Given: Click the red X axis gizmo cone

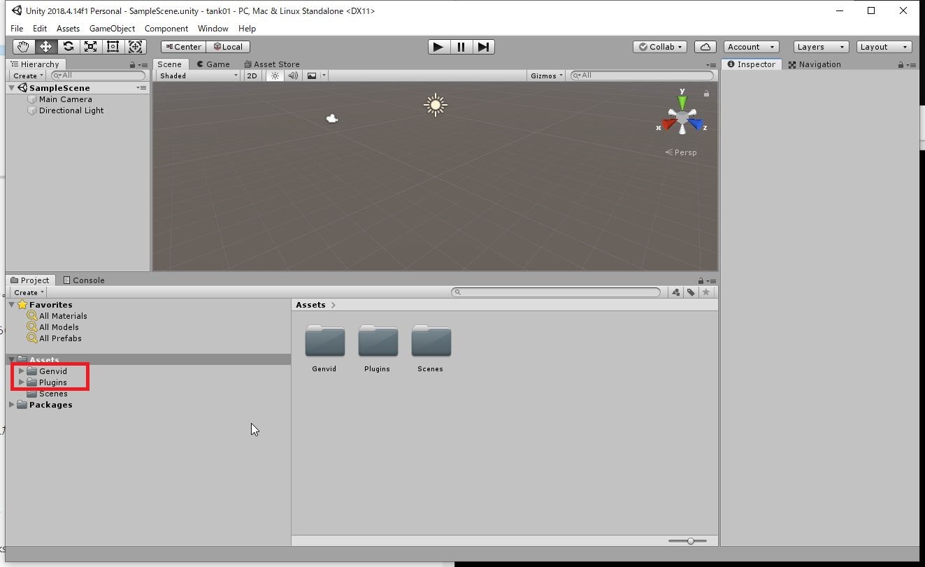Looking at the screenshot, I should tap(669, 124).
